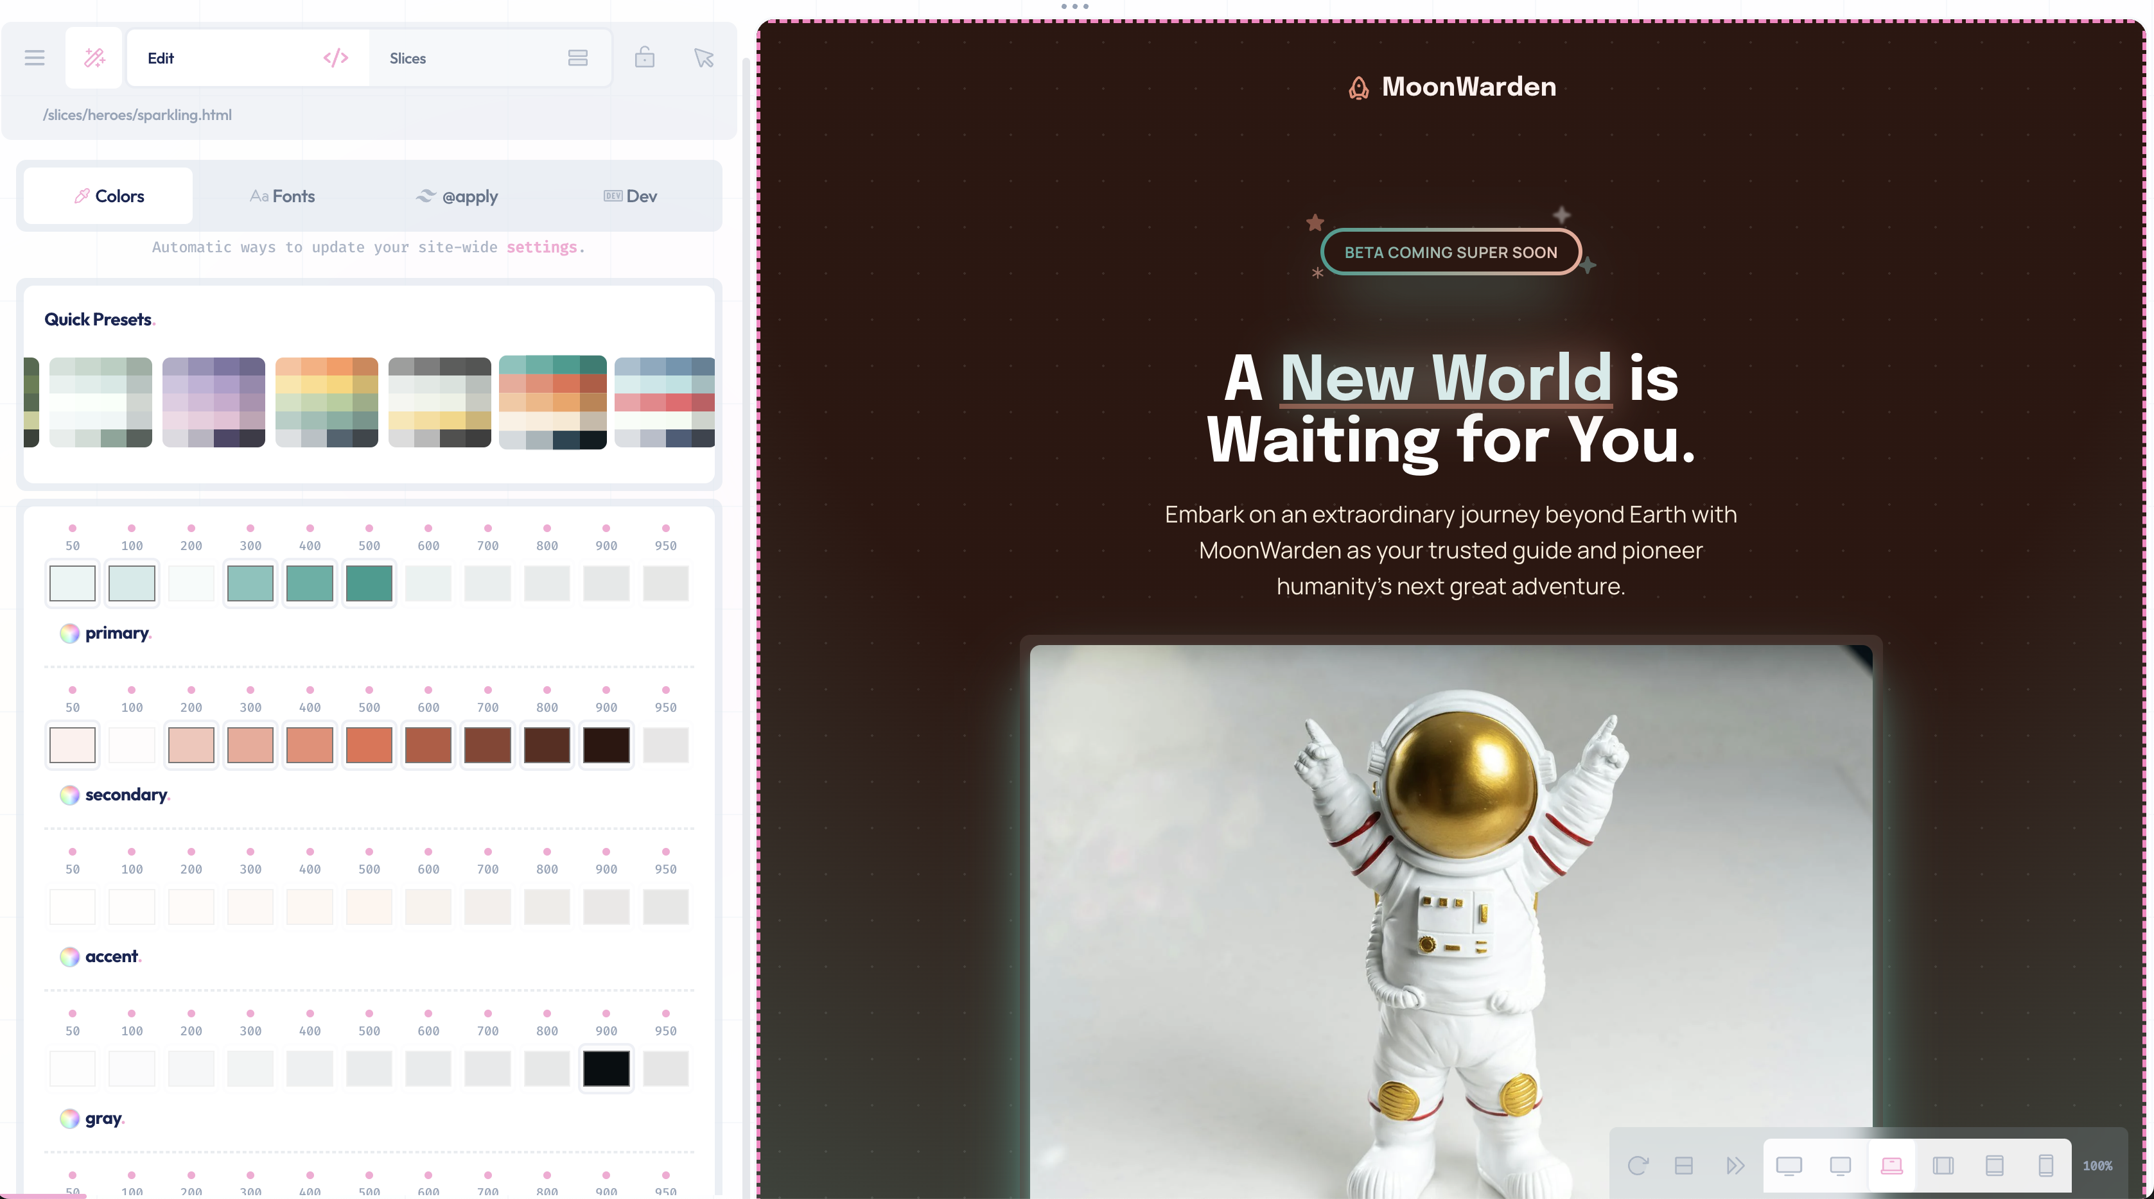Switch preview to portrait tablet viewport
This screenshot has height=1199, width=2154.
(x=1994, y=1165)
